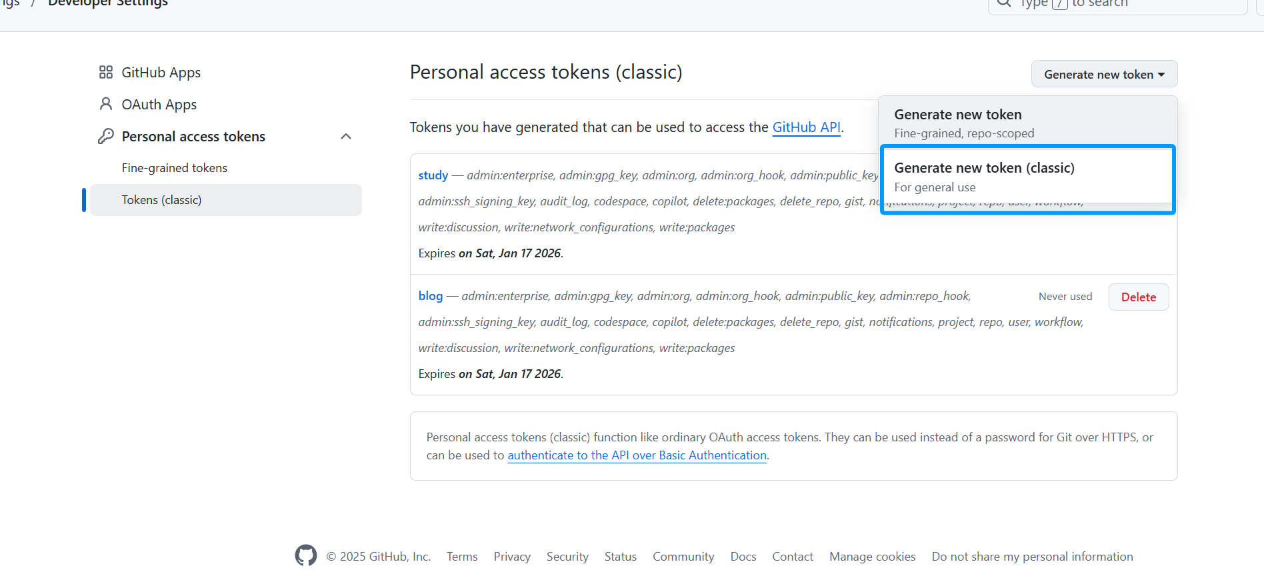Collapse the Personal access tokens section
The width and height of the screenshot is (1264, 582).
[x=346, y=137]
